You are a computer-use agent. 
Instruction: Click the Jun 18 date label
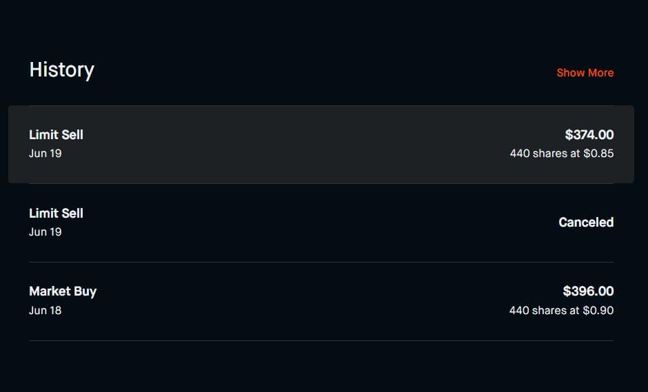click(x=45, y=310)
